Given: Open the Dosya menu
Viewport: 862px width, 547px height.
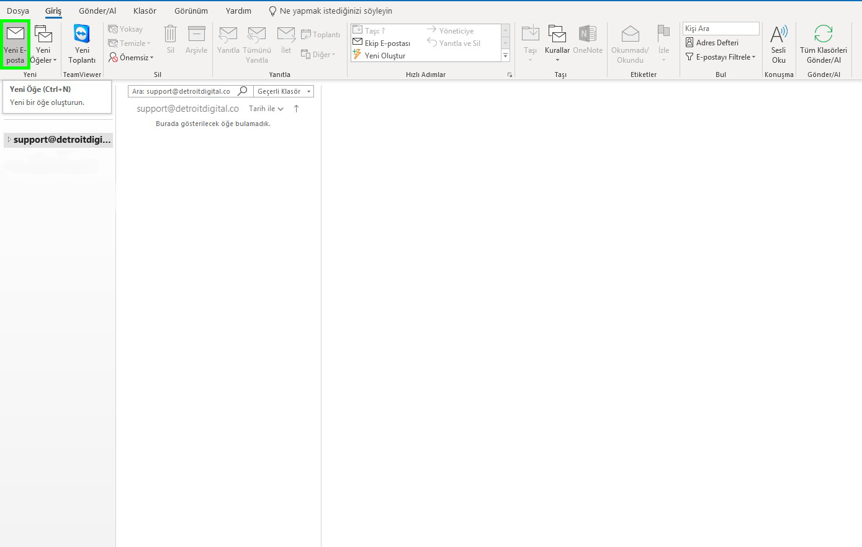Looking at the screenshot, I should [x=17, y=11].
